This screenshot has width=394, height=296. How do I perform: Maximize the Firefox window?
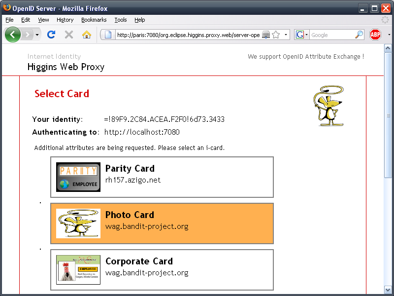374,8
